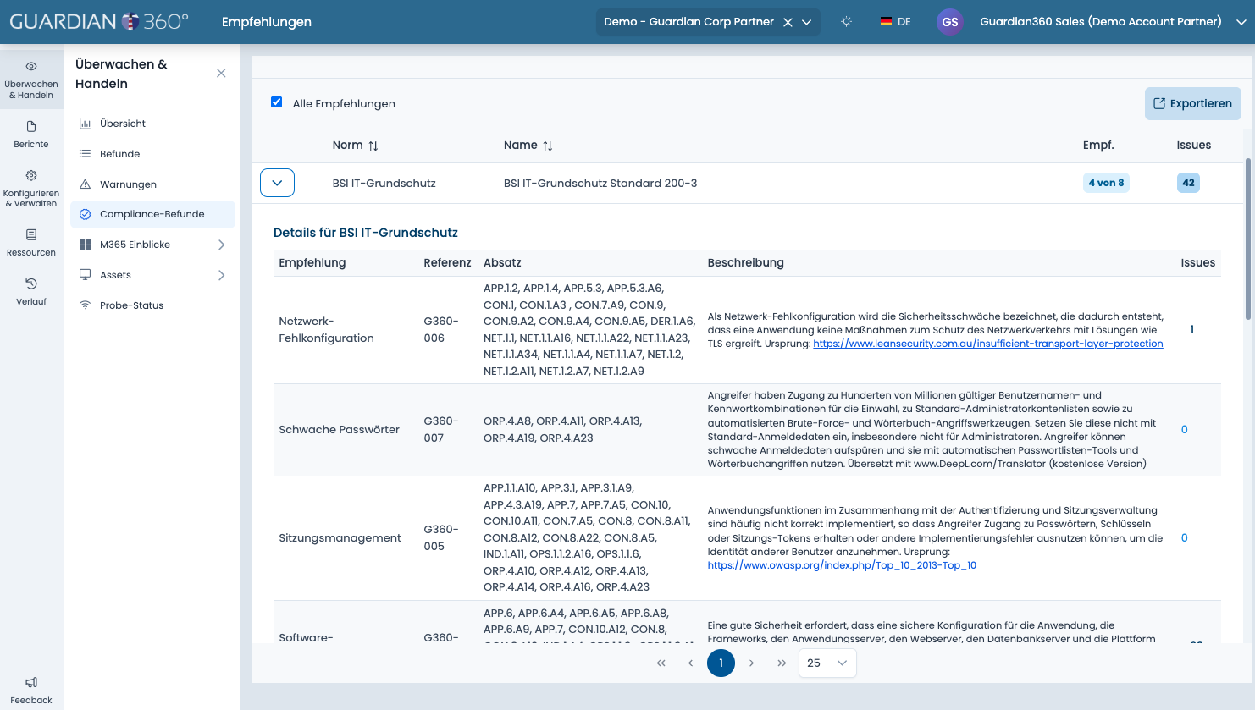Click the vertical scrollbar of the table
Viewport: 1255px width, 710px height.
(x=1247, y=239)
